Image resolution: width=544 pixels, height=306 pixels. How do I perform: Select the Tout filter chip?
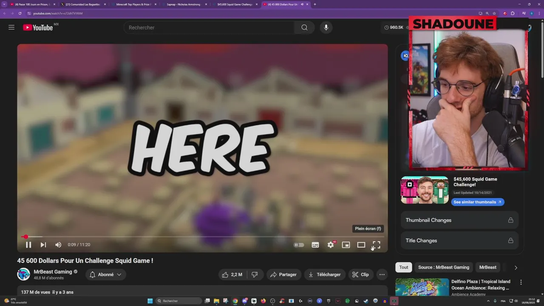click(404, 267)
